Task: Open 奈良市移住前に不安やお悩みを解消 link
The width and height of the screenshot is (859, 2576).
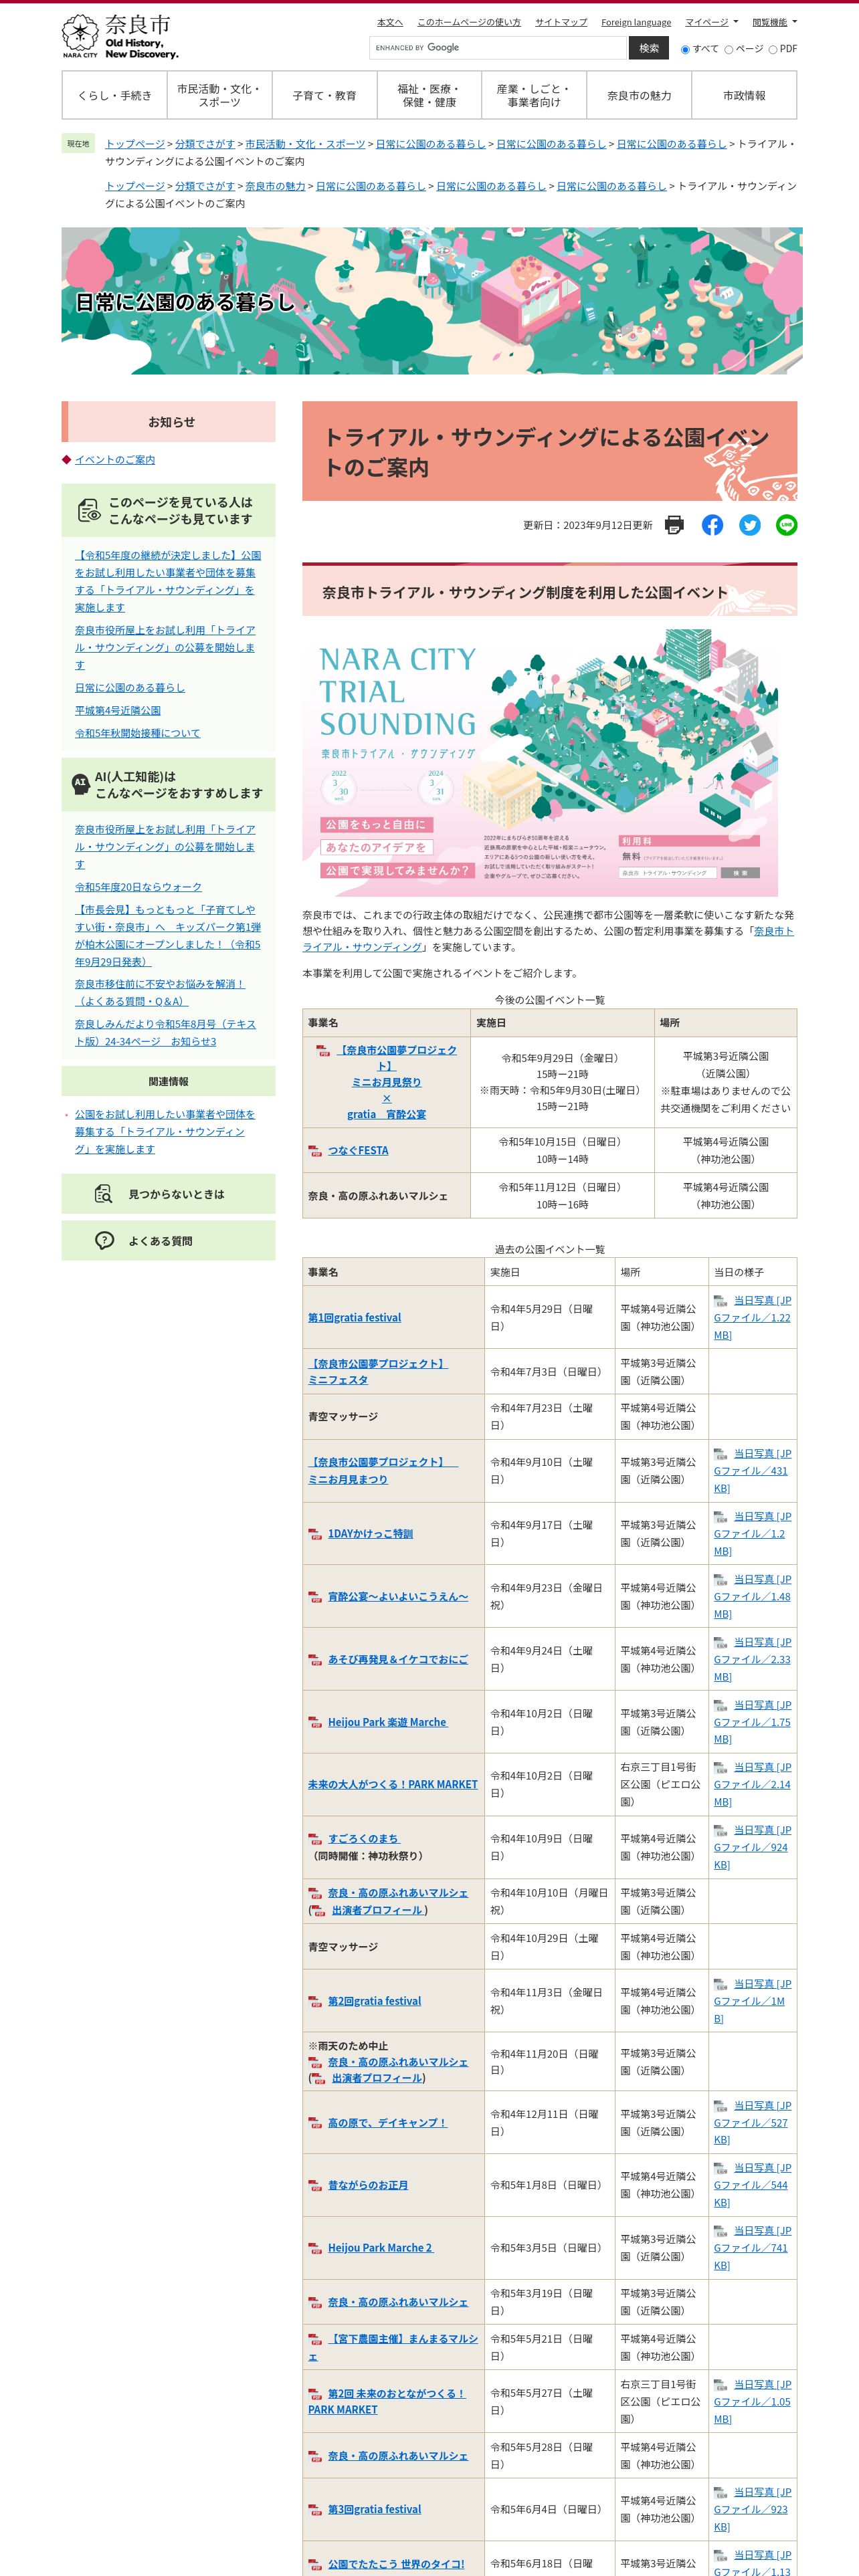Action: click(160, 993)
